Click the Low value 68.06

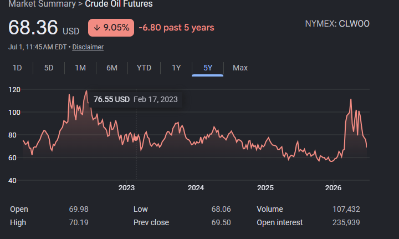click(x=221, y=209)
